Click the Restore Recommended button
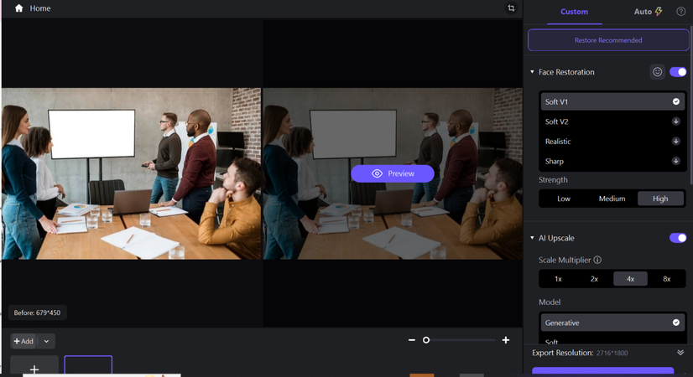 coord(608,40)
